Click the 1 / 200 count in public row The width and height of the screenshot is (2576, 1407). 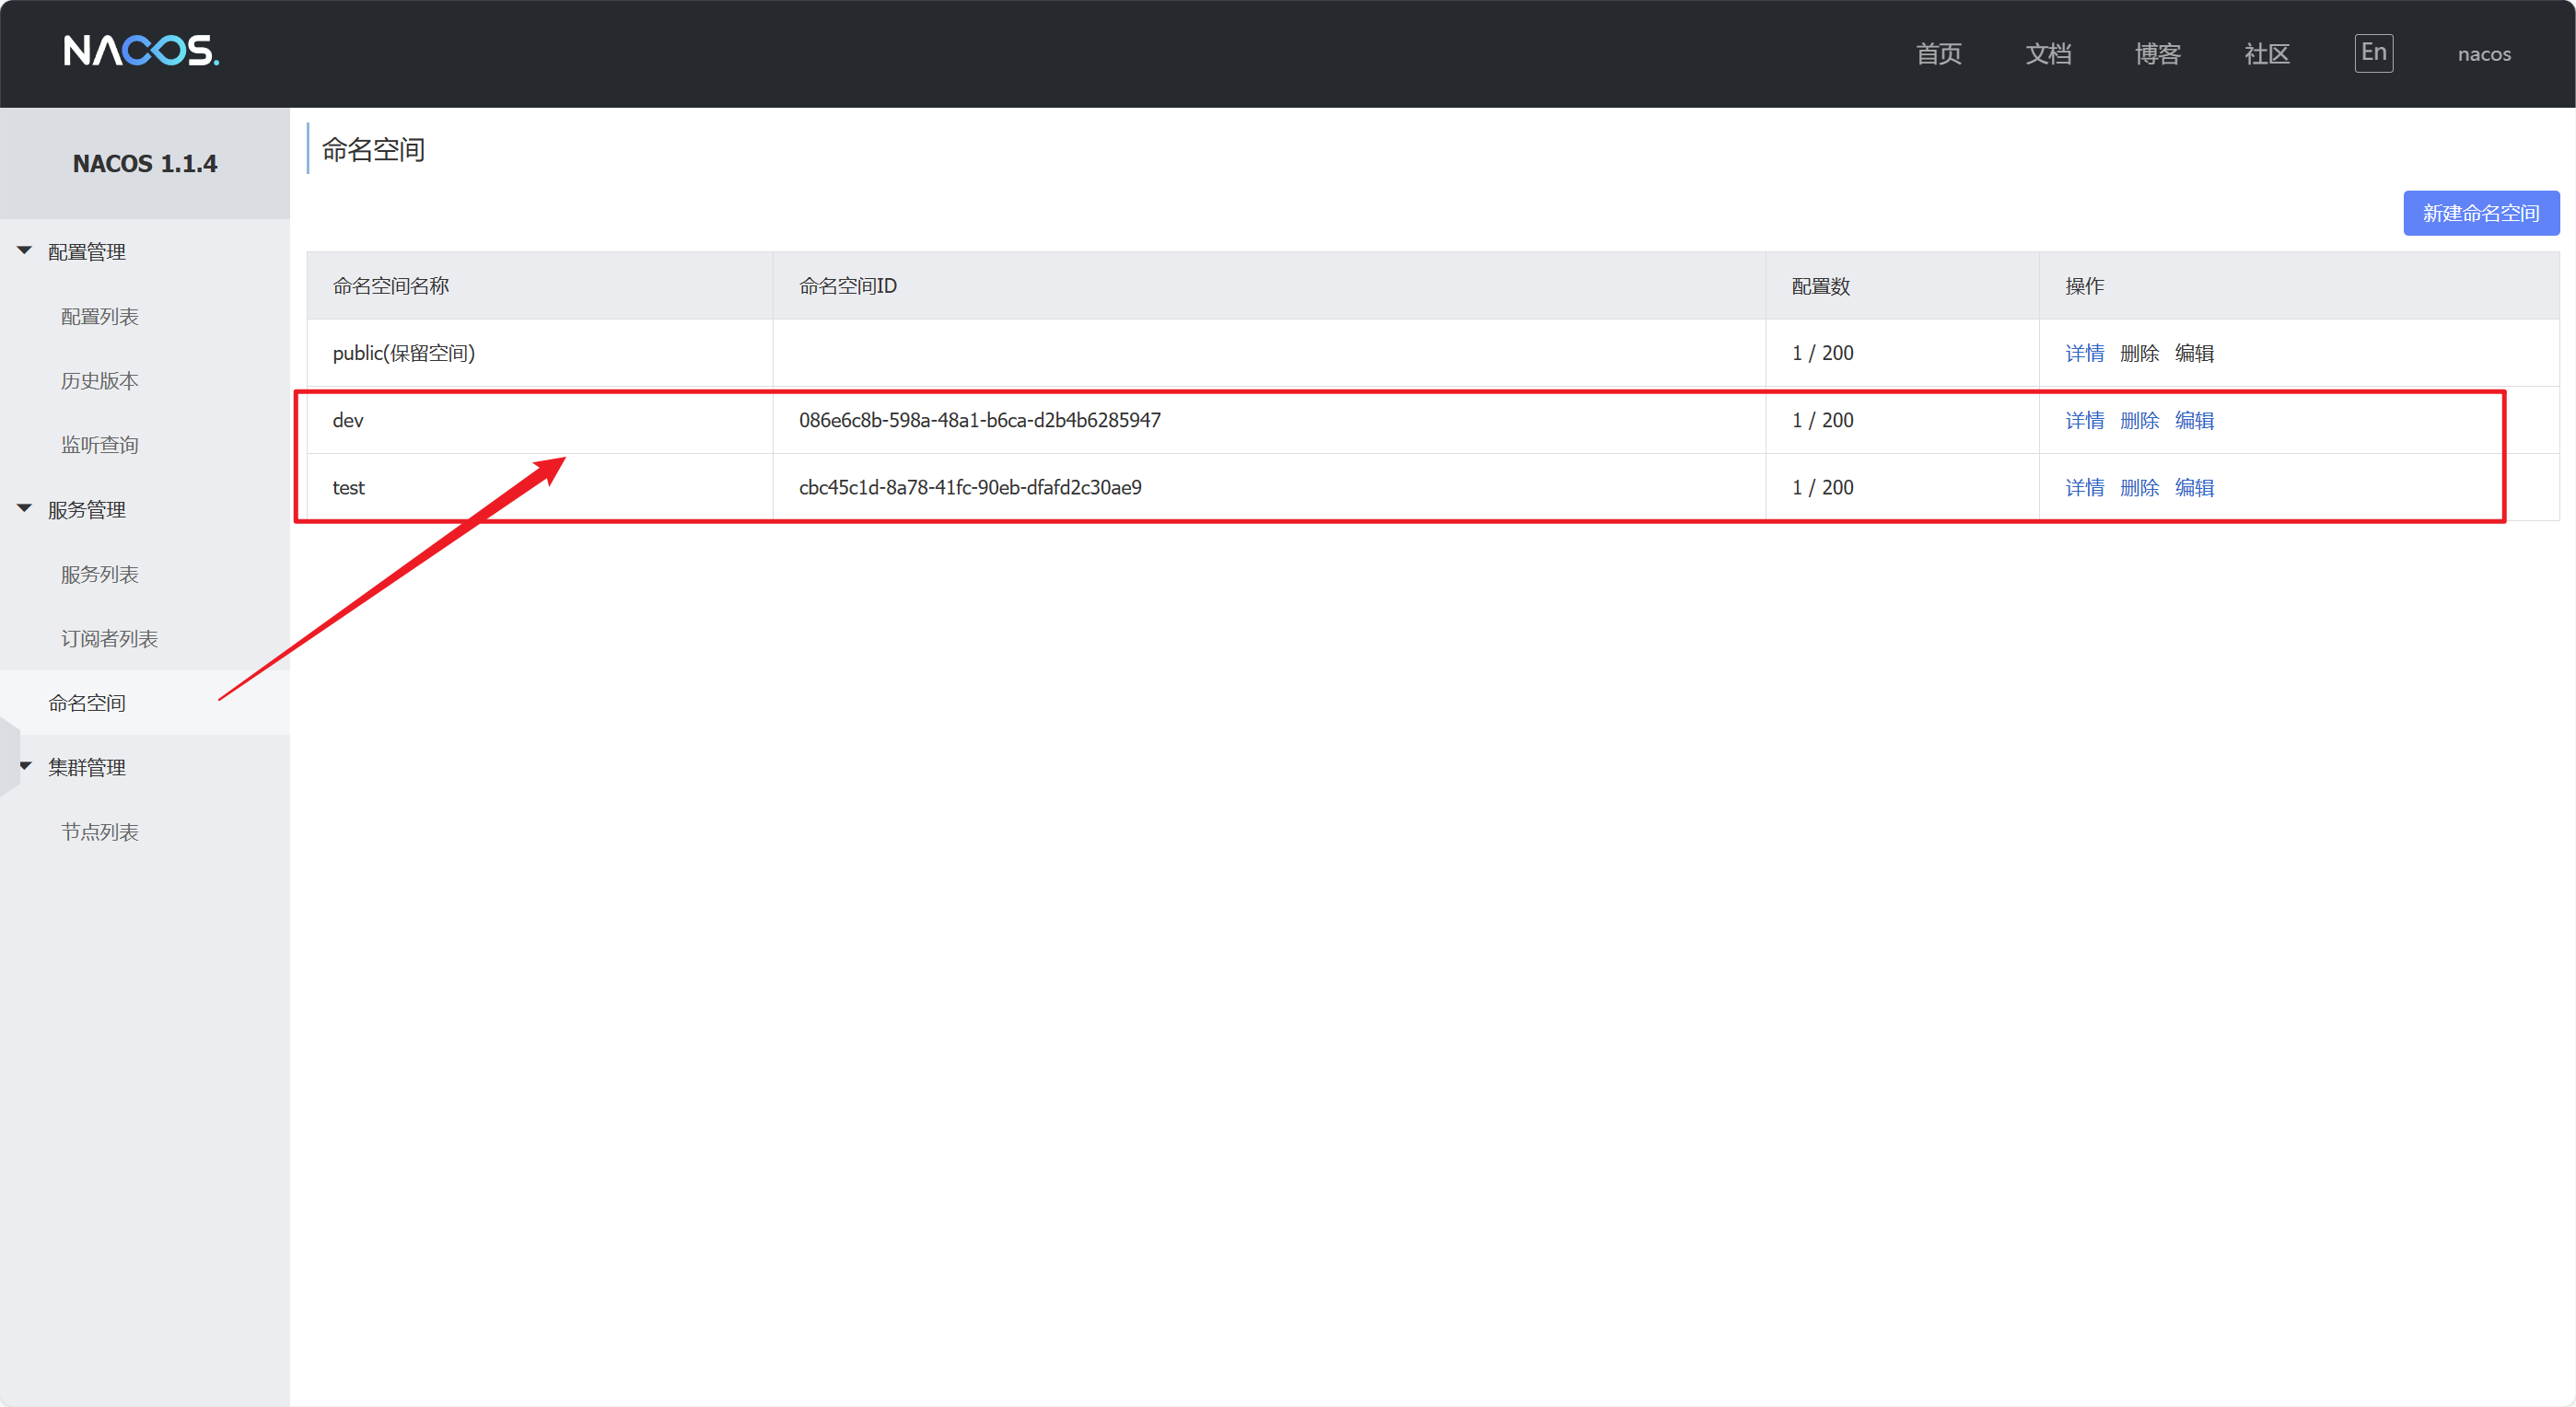[x=1822, y=353]
